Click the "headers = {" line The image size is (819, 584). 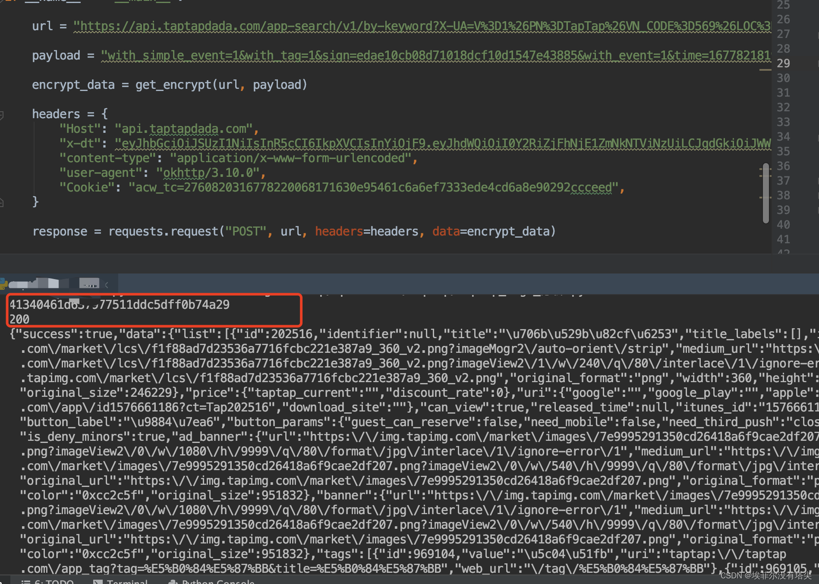pos(70,114)
